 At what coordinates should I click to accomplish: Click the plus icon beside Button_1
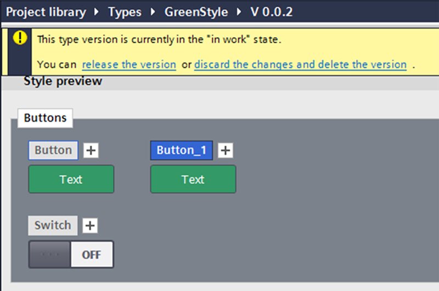(x=226, y=150)
